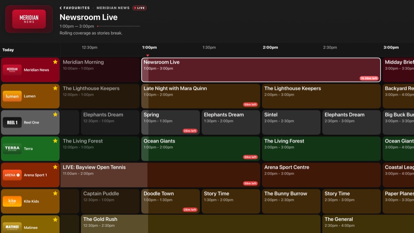Open Ocean Giants at 1:00pm
The height and width of the screenshot is (233, 414).
[x=201, y=149]
